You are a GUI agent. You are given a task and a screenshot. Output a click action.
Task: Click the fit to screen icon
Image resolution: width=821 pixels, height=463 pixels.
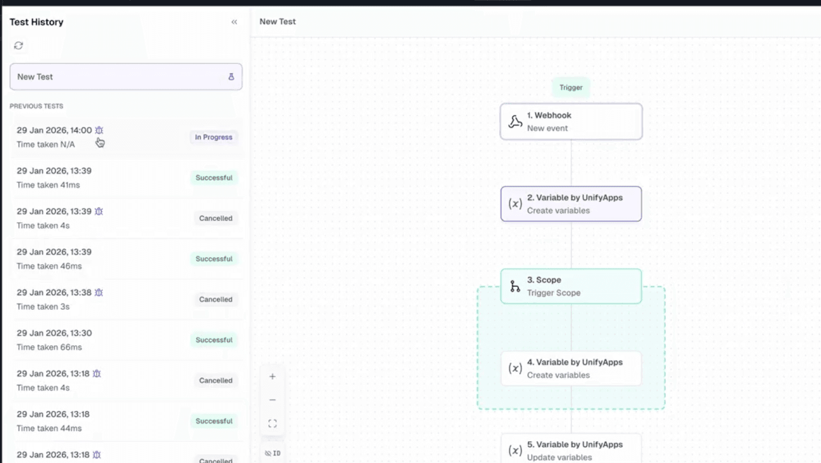tap(273, 424)
